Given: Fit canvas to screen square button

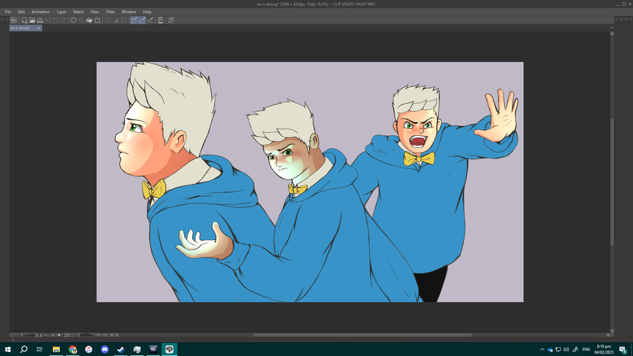Looking at the screenshot, I should click(59, 335).
